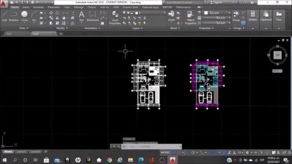292x164 pixels.
Task: Click the Table tool in Annotation
Action: point(102,23)
